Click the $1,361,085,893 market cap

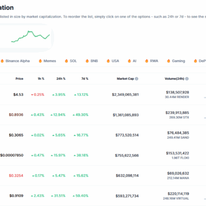click(x=126, y=115)
